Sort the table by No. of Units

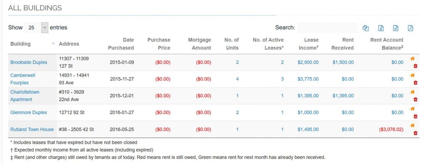coord(232,44)
